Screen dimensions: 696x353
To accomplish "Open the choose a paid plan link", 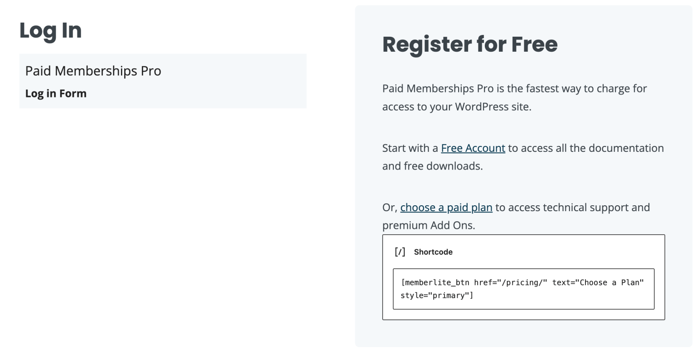I will click(x=446, y=207).
